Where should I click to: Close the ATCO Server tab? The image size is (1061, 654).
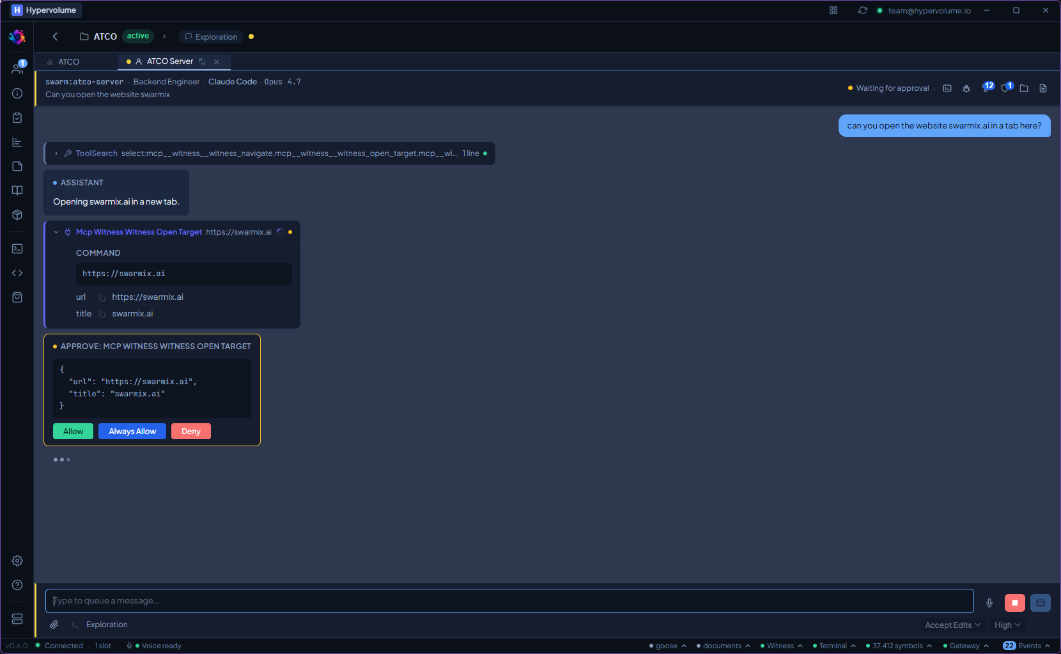click(x=217, y=62)
